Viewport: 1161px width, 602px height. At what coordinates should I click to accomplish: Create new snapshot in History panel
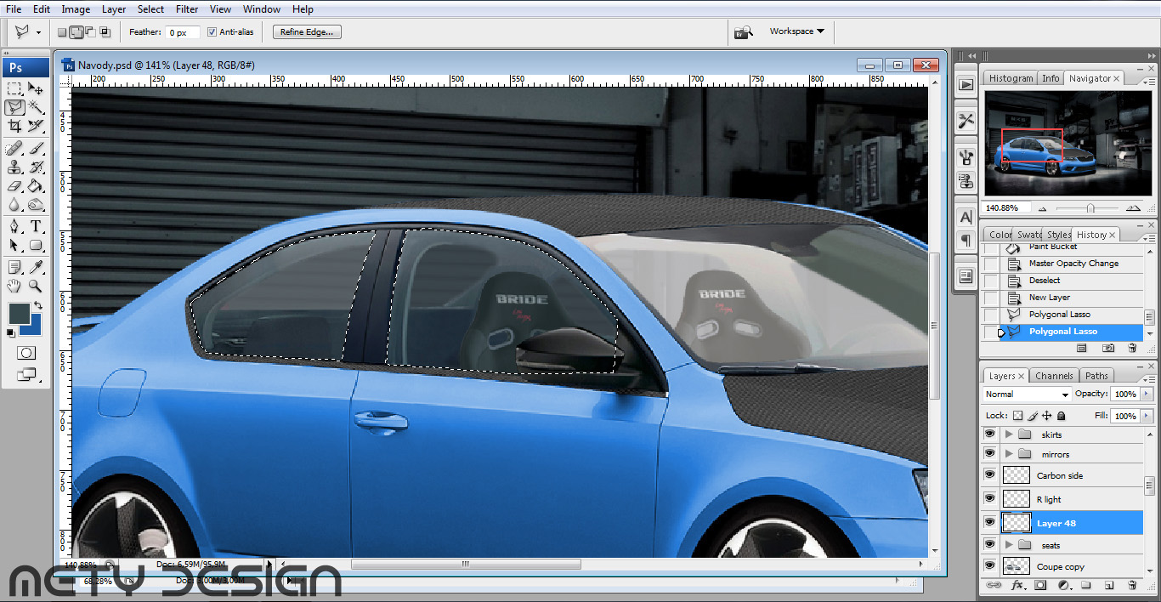point(1108,348)
